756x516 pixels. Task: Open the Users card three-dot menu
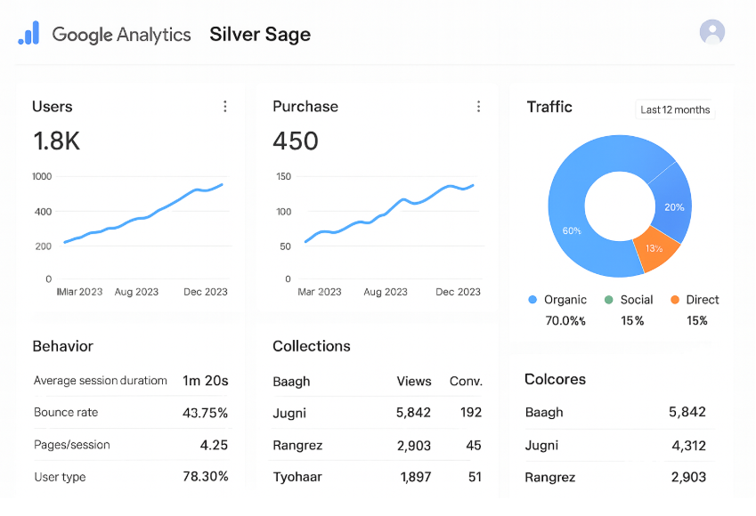[224, 107]
